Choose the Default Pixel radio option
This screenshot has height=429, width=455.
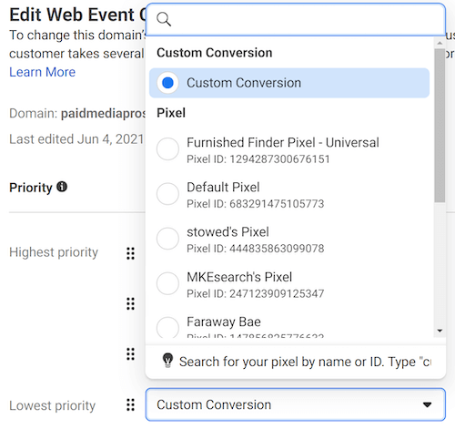click(167, 194)
